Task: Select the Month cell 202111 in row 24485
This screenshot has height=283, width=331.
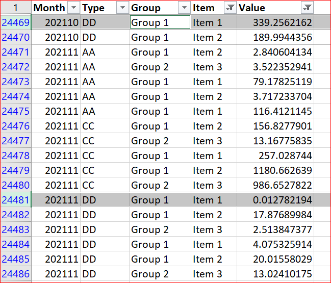Action: click(x=56, y=259)
